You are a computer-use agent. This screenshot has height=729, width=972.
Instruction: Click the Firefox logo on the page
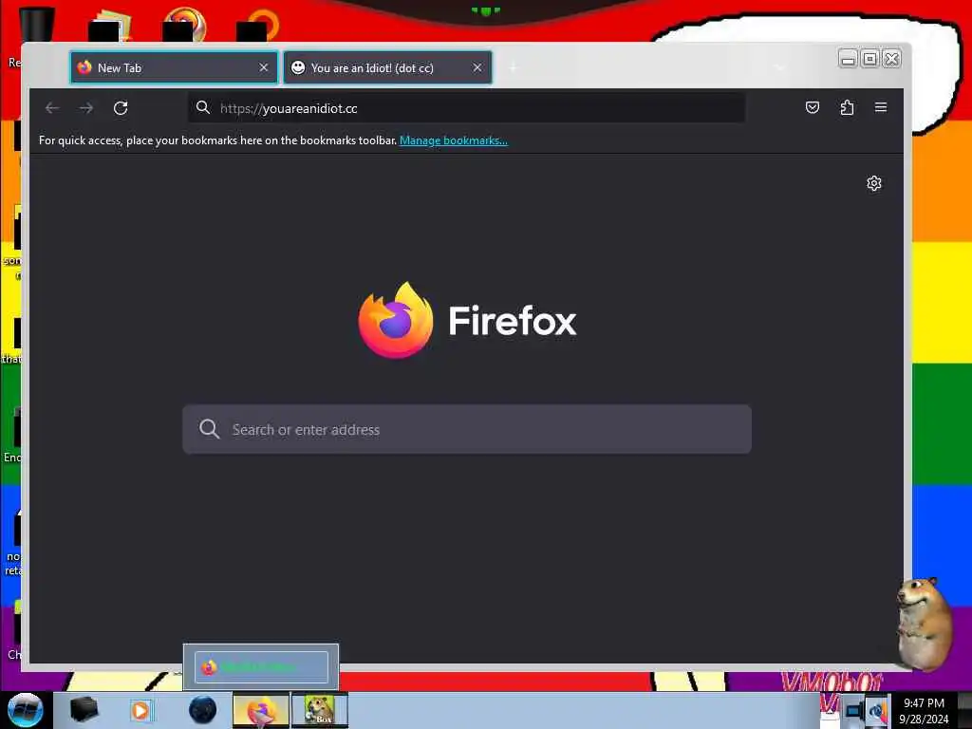[396, 320]
